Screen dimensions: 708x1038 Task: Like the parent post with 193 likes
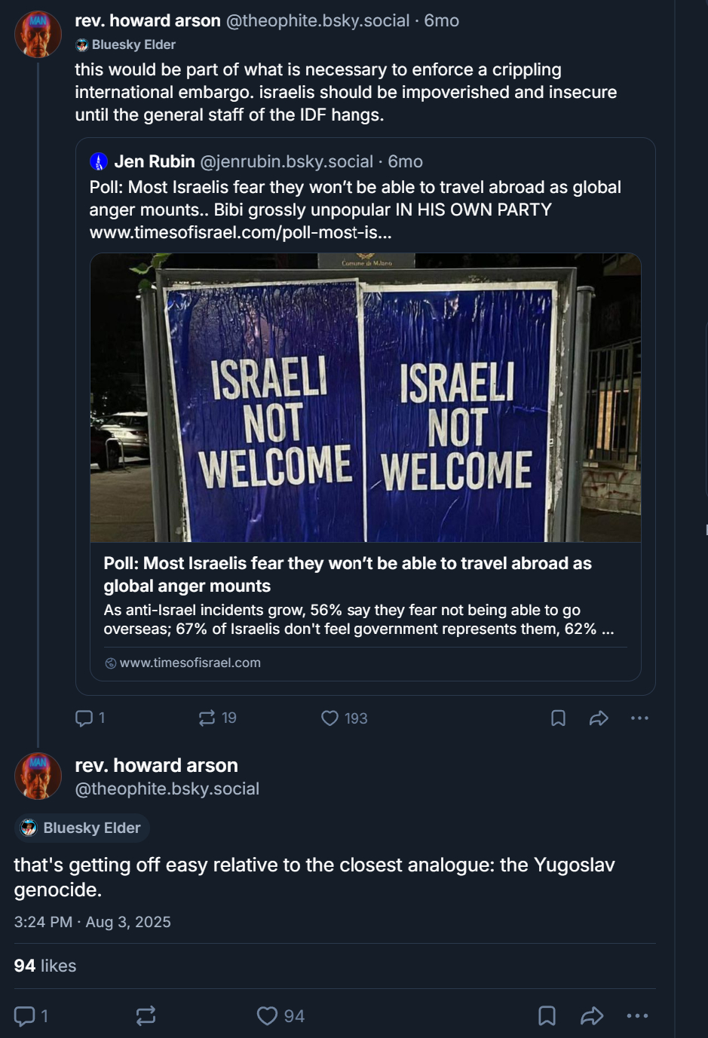[x=330, y=718]
